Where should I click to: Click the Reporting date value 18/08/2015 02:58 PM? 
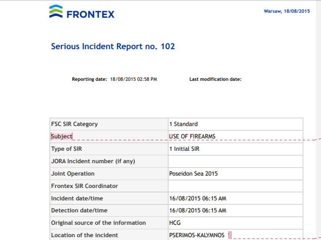(134, 79)
